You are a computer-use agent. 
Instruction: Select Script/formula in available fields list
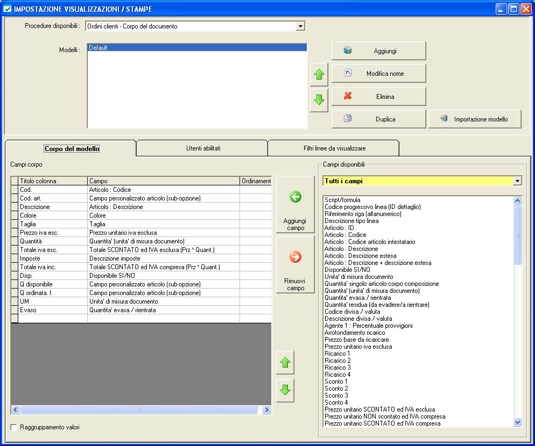(x=342, y=200)
